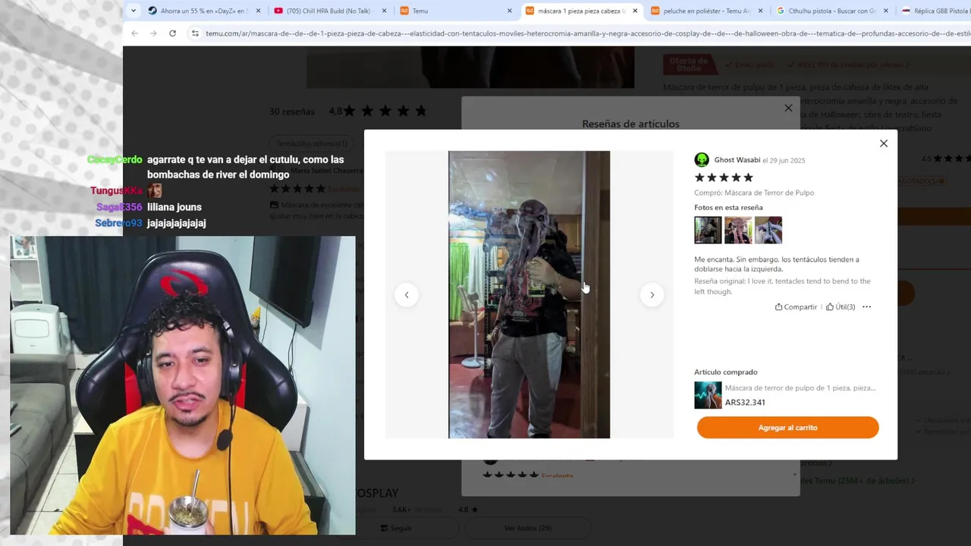The image size is (971, 546).
Task: Close the peluche en poliéster tab
Action: (x=761, y=11)
